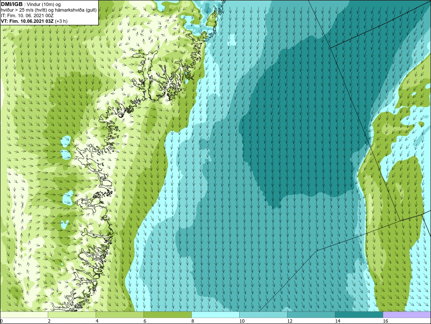
Task: Click the 'Vindur (10m) og' label
Action: point(44,4)
